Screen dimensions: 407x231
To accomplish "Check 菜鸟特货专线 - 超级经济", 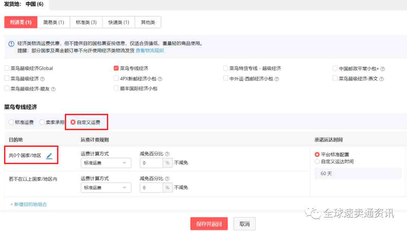I will [x=226, y=68].
